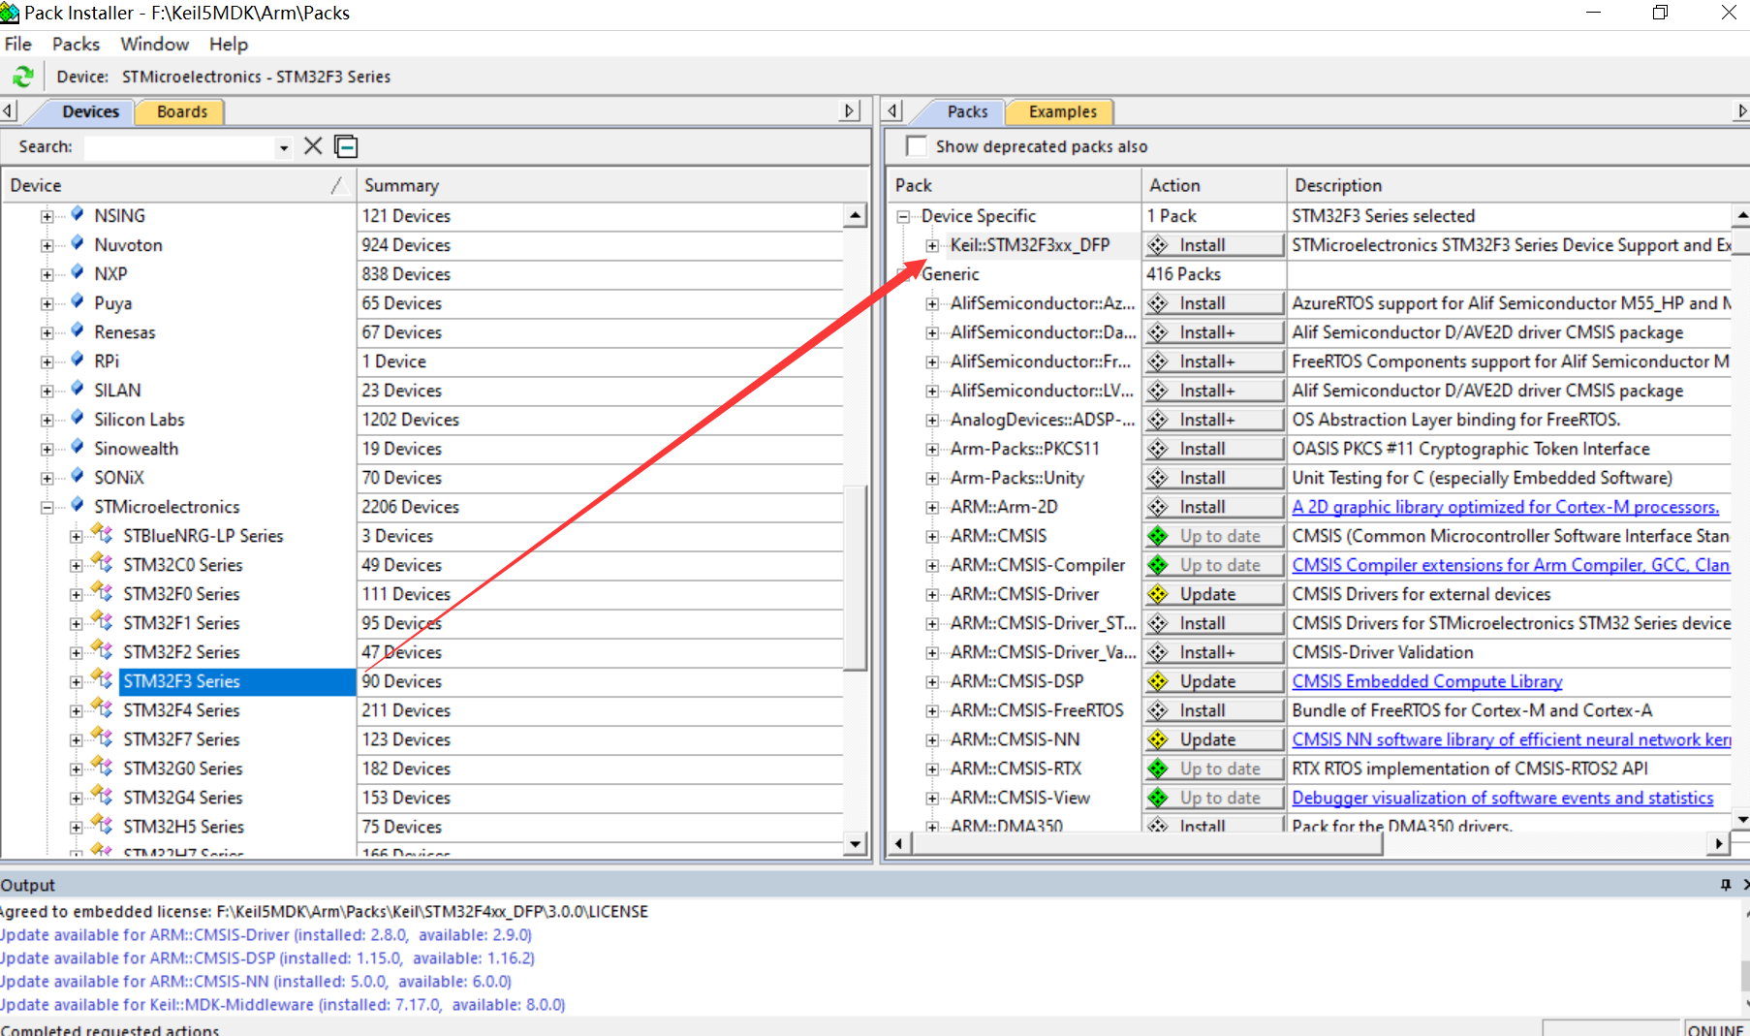Click the vendor icon next to Renesas

click(x=78, y=331)
